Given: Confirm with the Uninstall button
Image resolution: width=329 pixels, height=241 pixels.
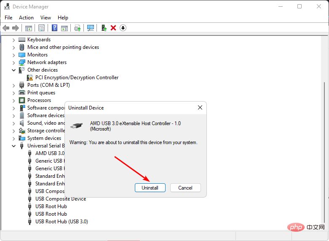Looking at the screenshot, I should 150,187.
